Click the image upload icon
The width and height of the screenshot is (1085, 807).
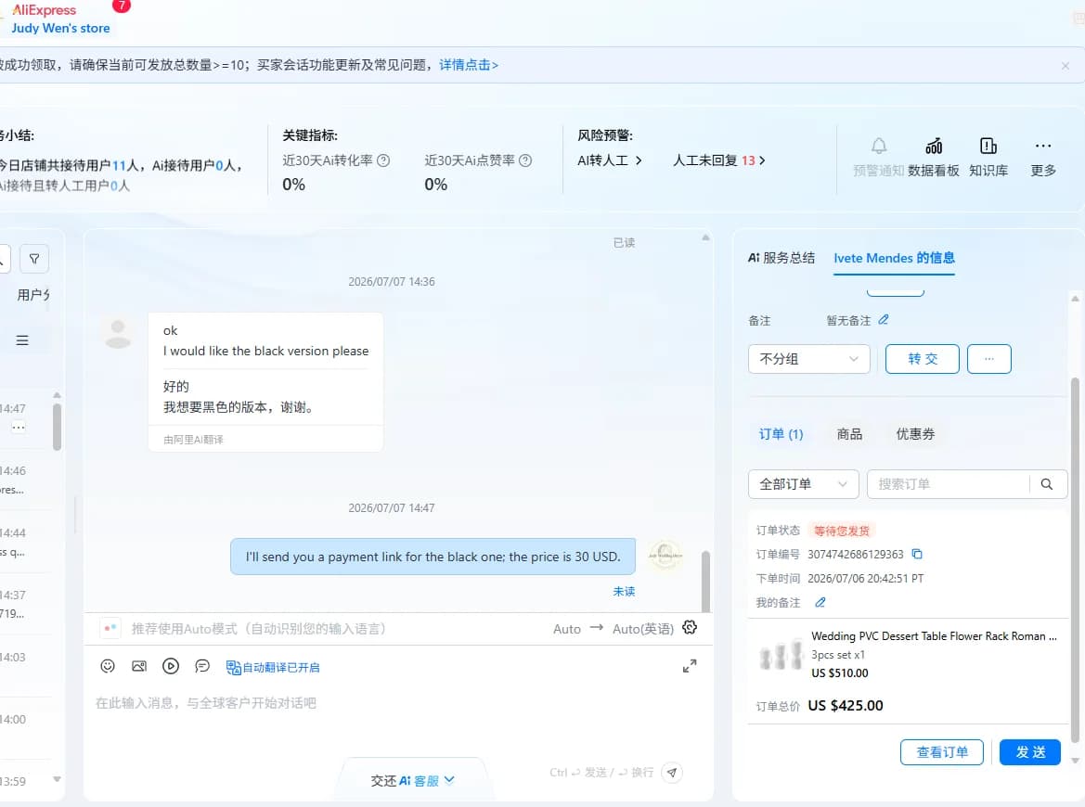139,666
